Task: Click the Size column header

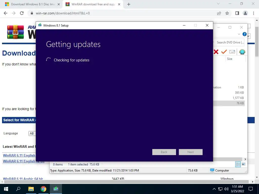Action: [x=235, y=59]
